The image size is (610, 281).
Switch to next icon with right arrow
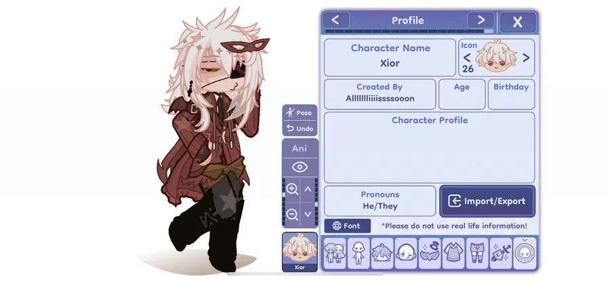click(526, 57)
